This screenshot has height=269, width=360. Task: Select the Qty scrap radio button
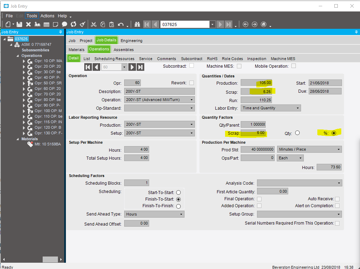tap(297, 133)
